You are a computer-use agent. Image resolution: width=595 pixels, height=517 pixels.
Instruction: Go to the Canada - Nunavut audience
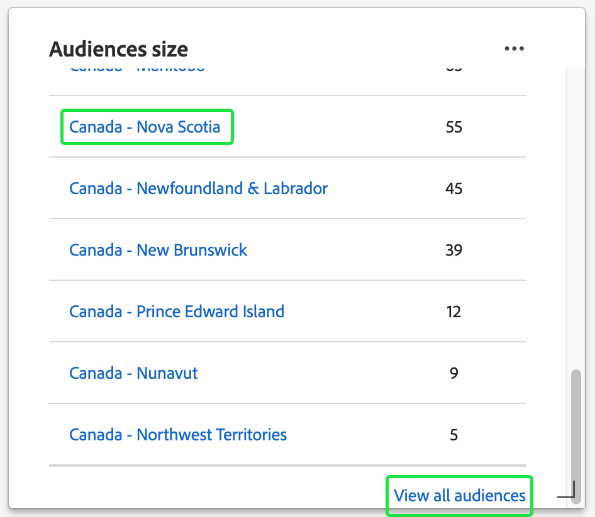click(x=133, y=373)
